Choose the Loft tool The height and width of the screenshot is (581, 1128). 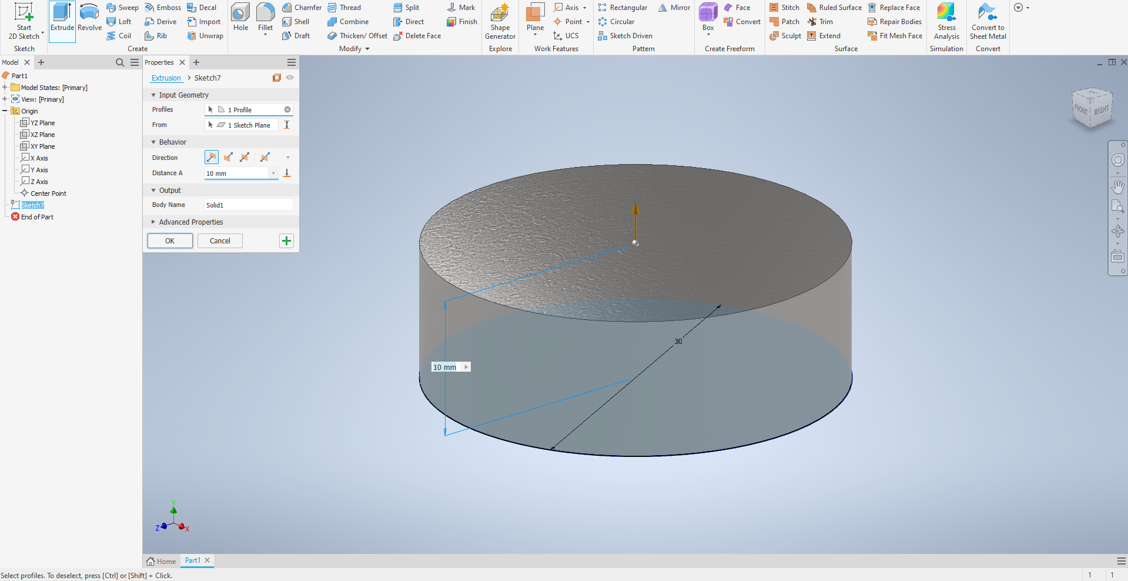(x=119, y=22)
